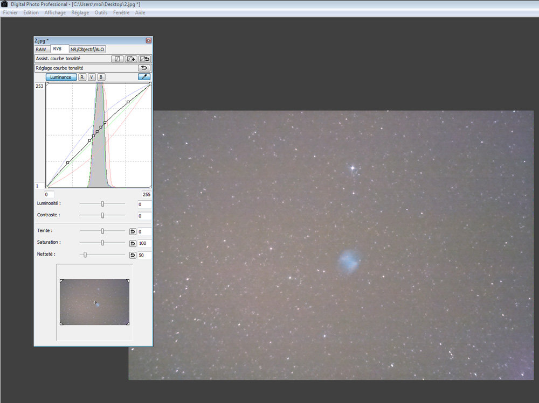539x403 pixels.
Task: Click the Saturation slider handle
Action: coord(102,243)
